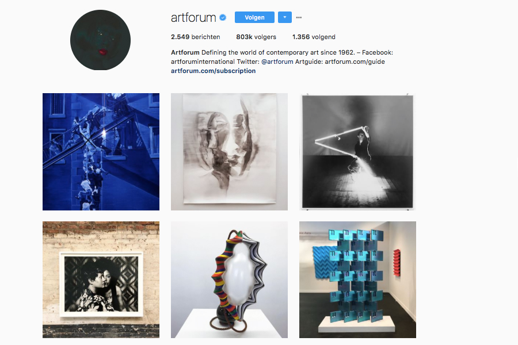
Task: Open the three-dots options menu
Action: pyautogui.click(x=299, y=17)
